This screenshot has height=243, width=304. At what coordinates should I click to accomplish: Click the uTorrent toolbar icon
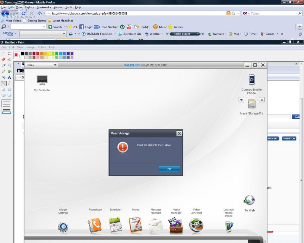pos(122,27)
